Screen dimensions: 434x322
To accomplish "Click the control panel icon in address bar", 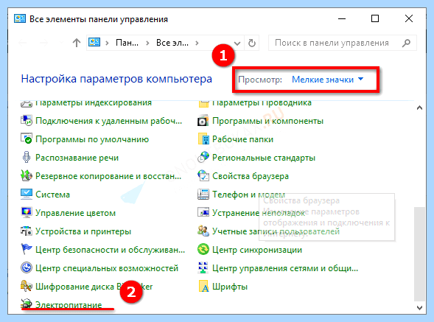I will (94, 43).
